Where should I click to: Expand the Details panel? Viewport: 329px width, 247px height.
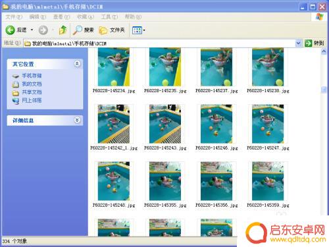point(77,120)
